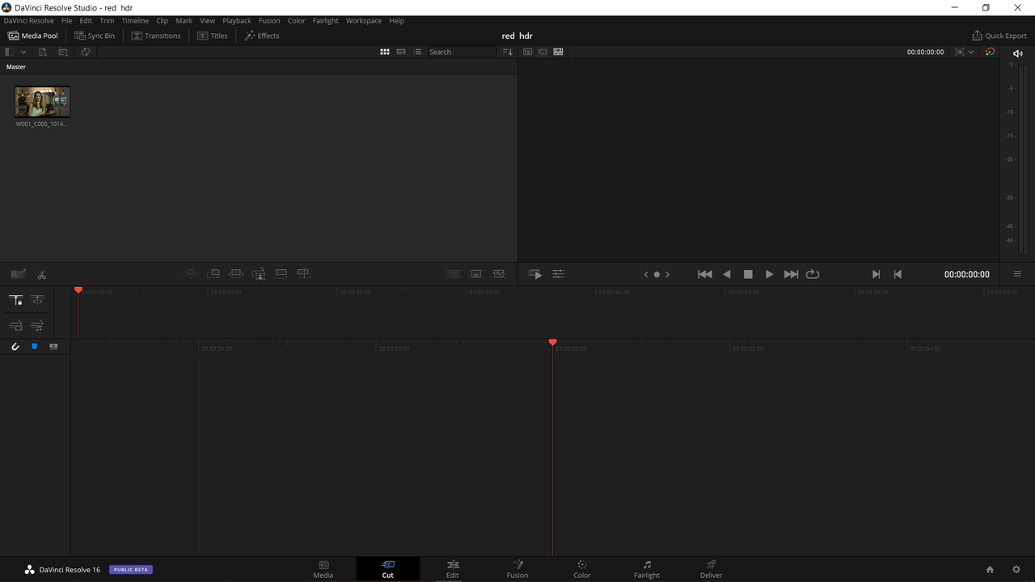
Task: Step to next frame with right chevron
Action: click(x=667, y=274)
